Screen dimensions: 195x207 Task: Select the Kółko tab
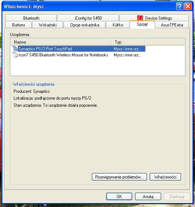coord(118,25)
